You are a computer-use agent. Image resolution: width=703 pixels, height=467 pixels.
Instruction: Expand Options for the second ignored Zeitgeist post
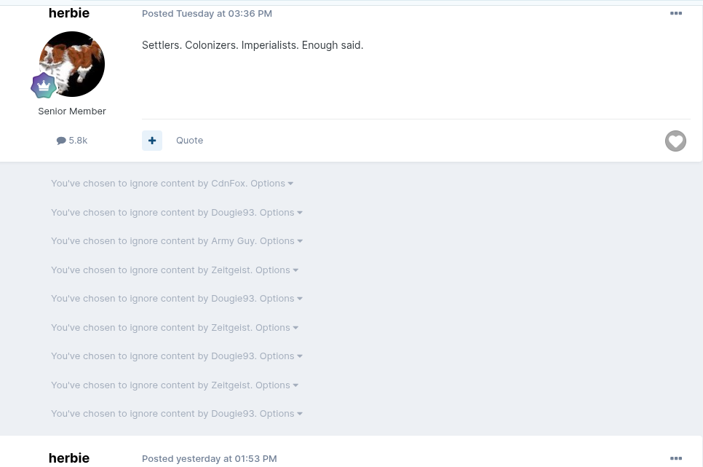(x=277, y=328)
